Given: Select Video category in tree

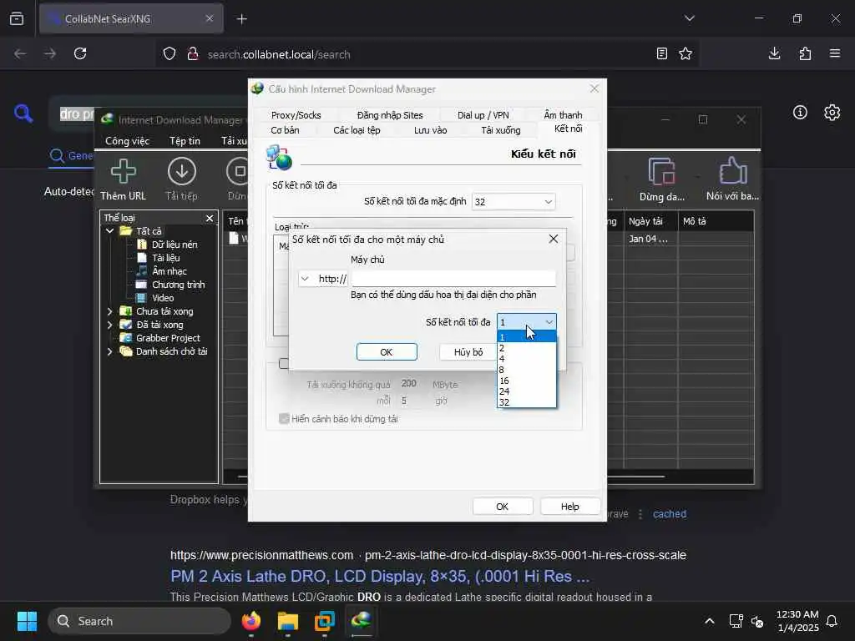Looking at the screenshot, I should point(163,298).
